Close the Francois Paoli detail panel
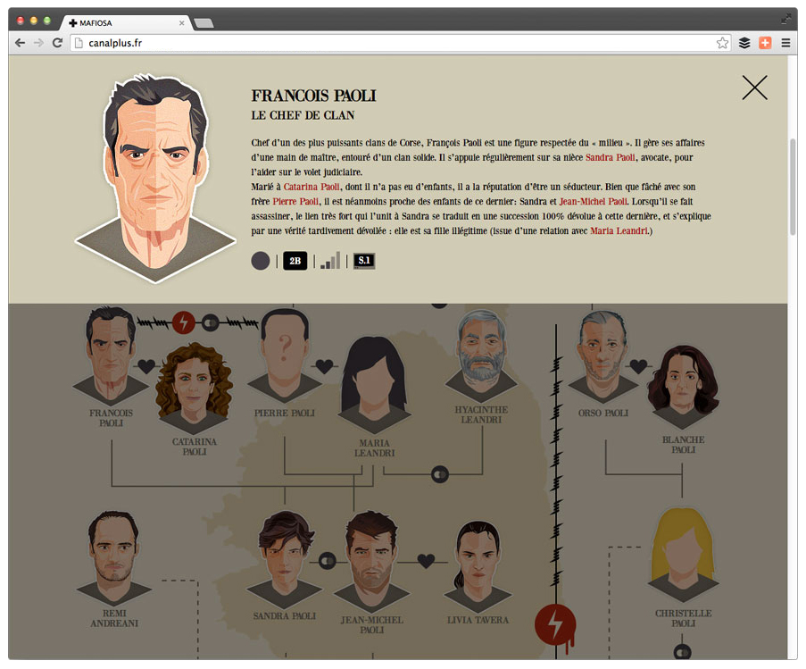 (754, 88)
